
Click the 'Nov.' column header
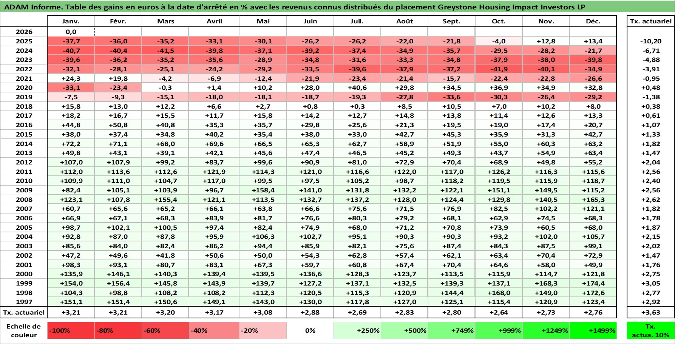click(546, 21)
